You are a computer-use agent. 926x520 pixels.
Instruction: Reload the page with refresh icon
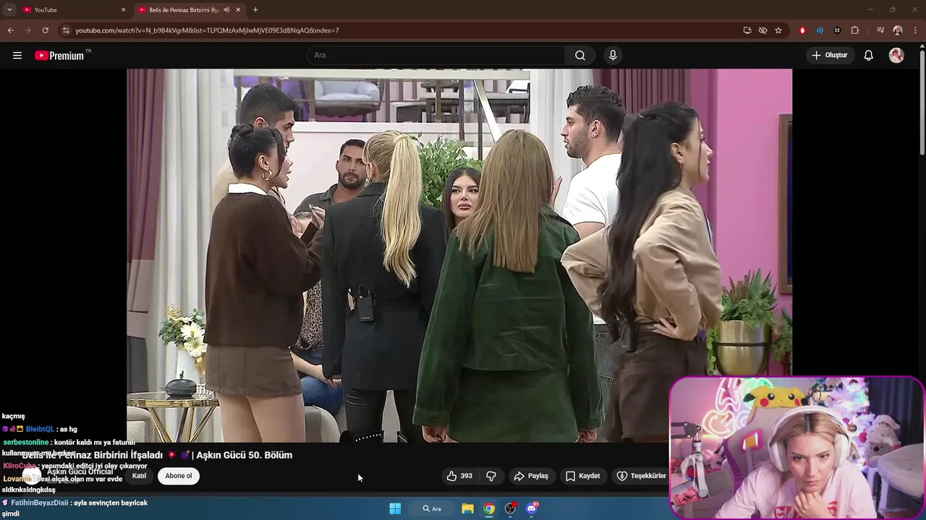click(45, 30)
